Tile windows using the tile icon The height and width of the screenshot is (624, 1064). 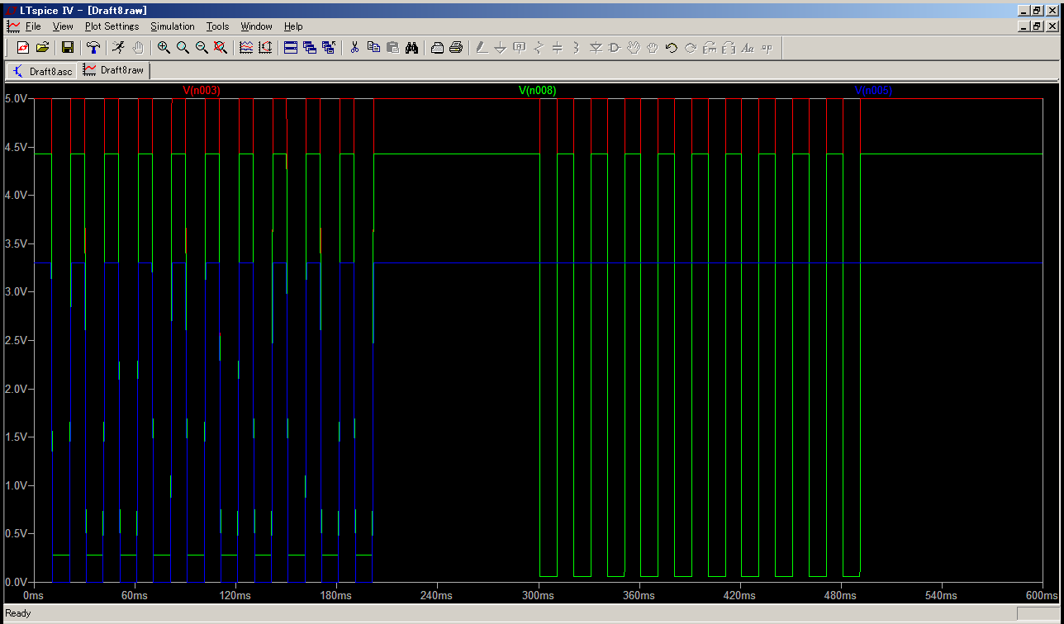(290, 48)
